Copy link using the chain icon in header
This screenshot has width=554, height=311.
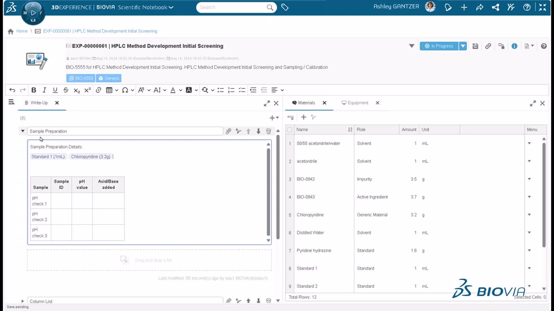click(488, 46)
